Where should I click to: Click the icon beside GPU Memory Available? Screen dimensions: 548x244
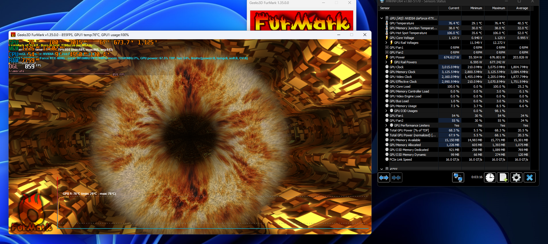coord(387,140)
